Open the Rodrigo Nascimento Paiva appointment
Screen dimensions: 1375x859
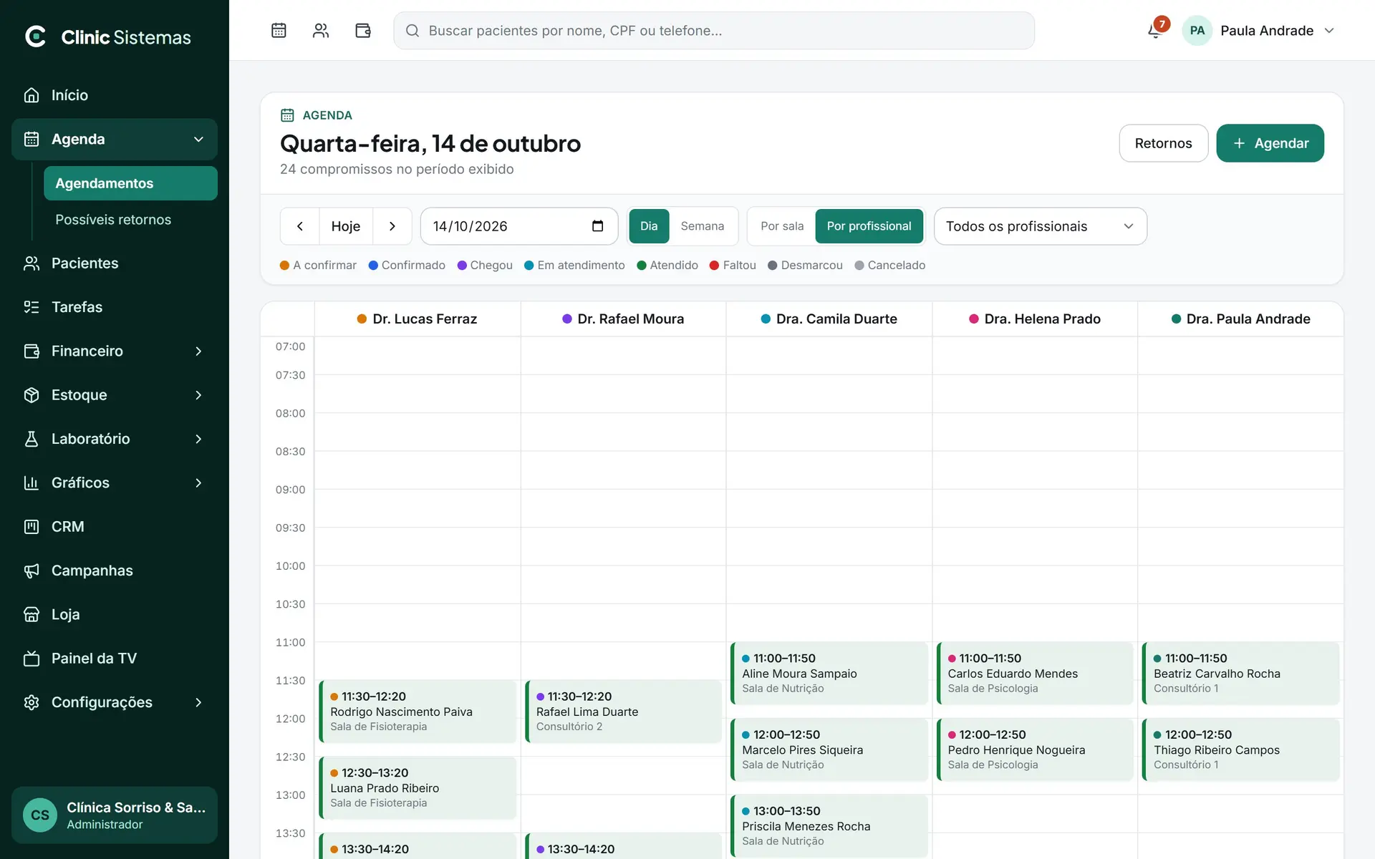point(418,712)
